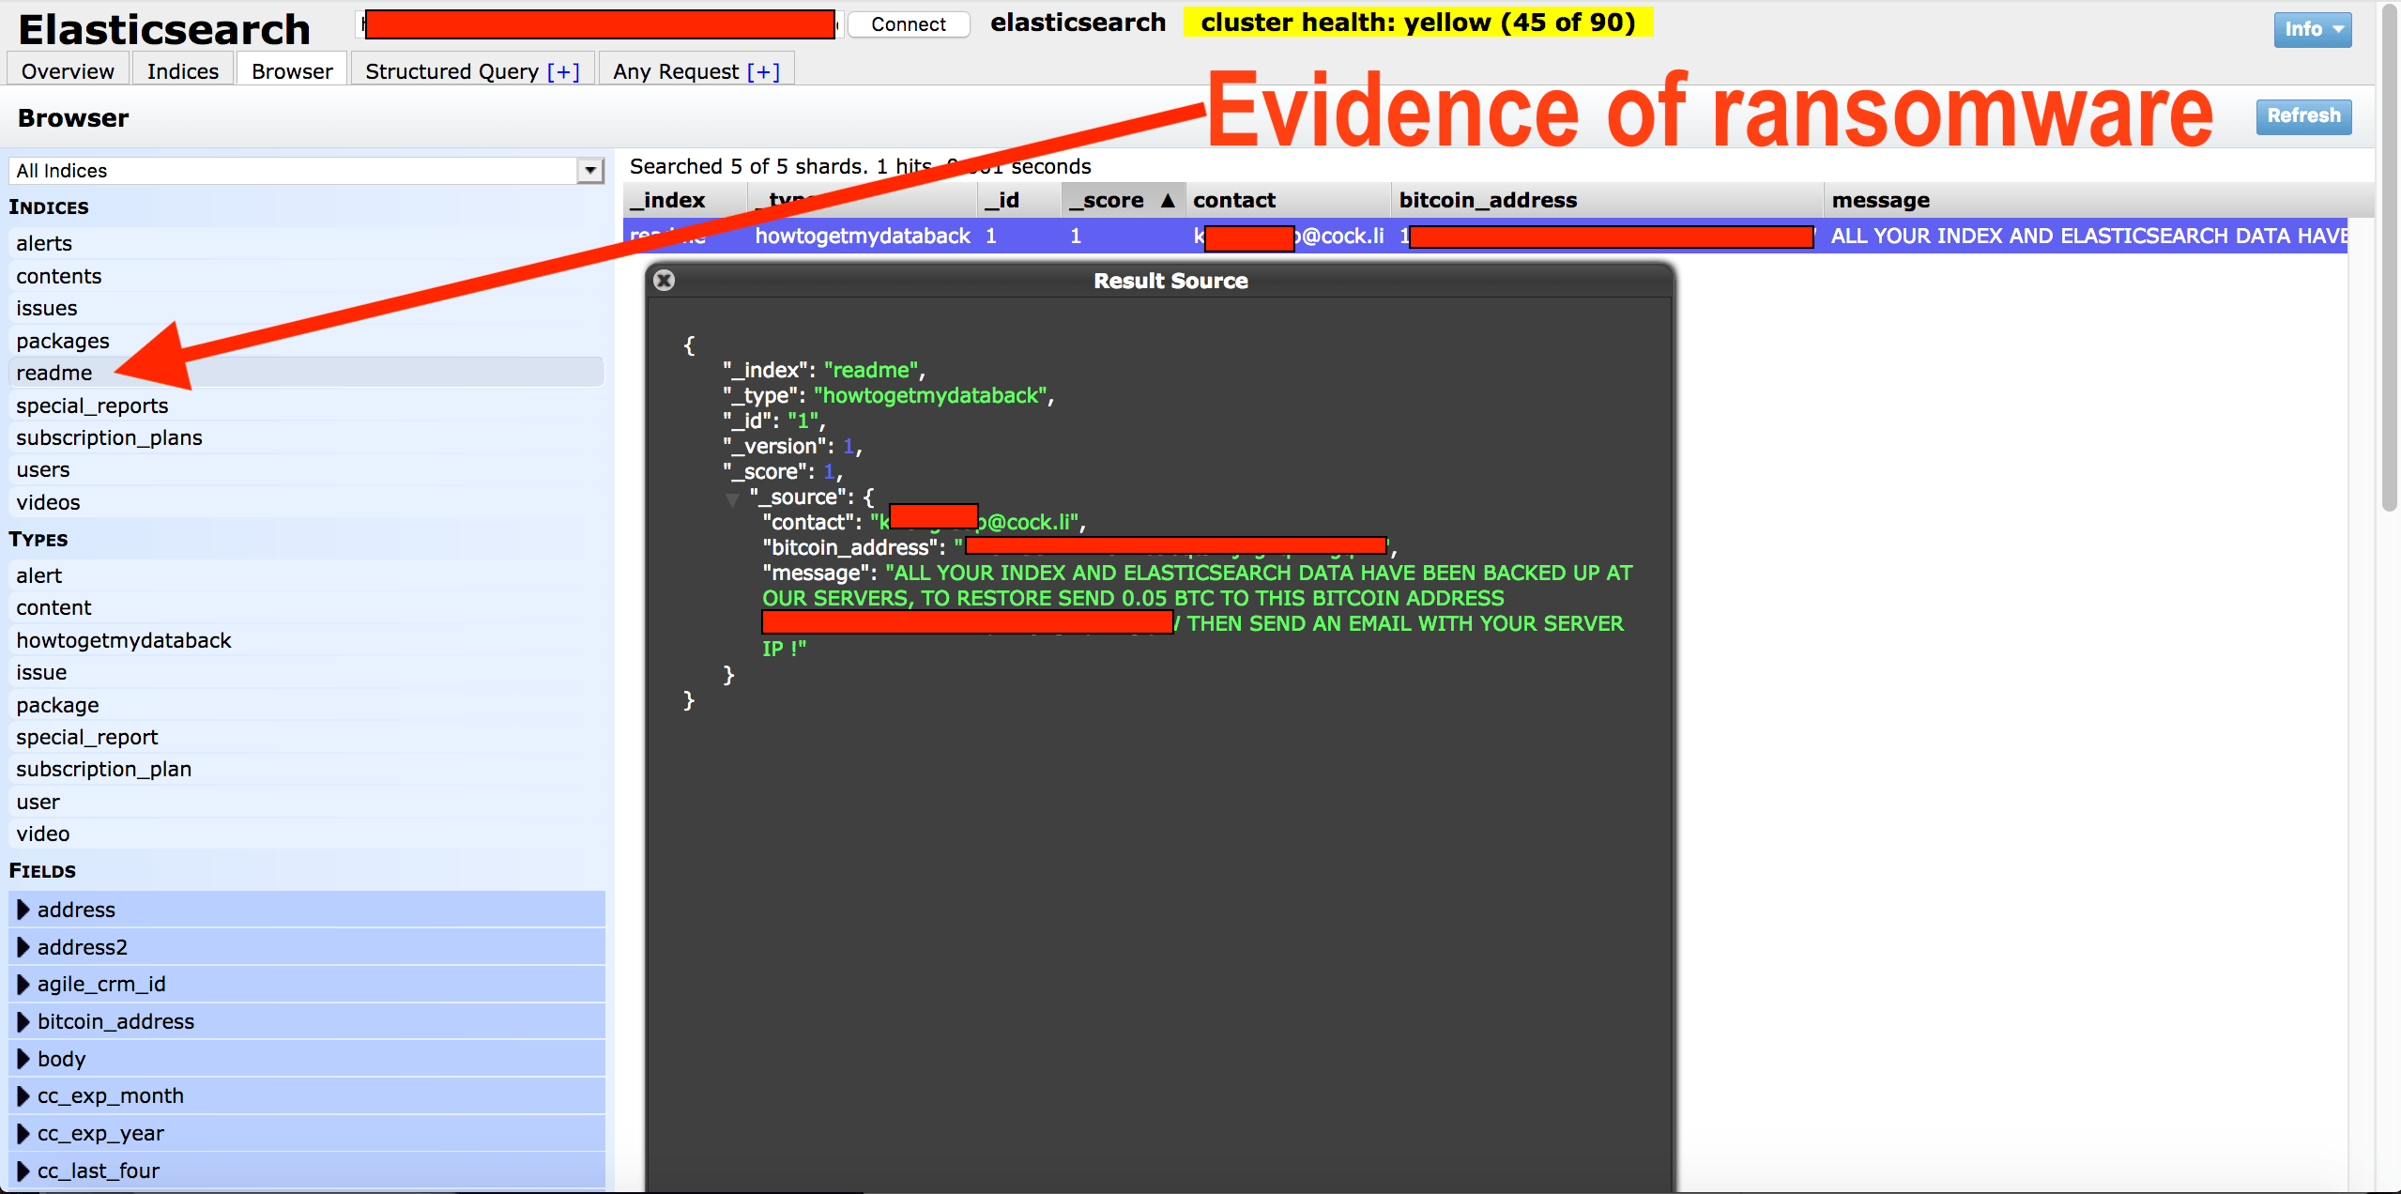Switch to the Indices tab
This screenshot has height=1194, width=2401.
click(x=182, y=71)
